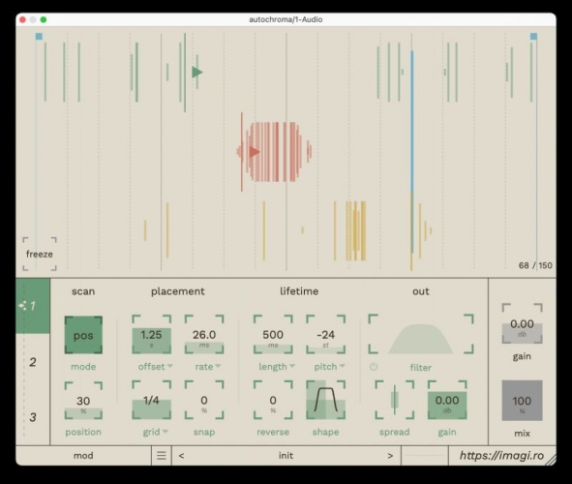Click the spread slider control
The height and width of the screenshot is (484, 572).
click(394, 400)
